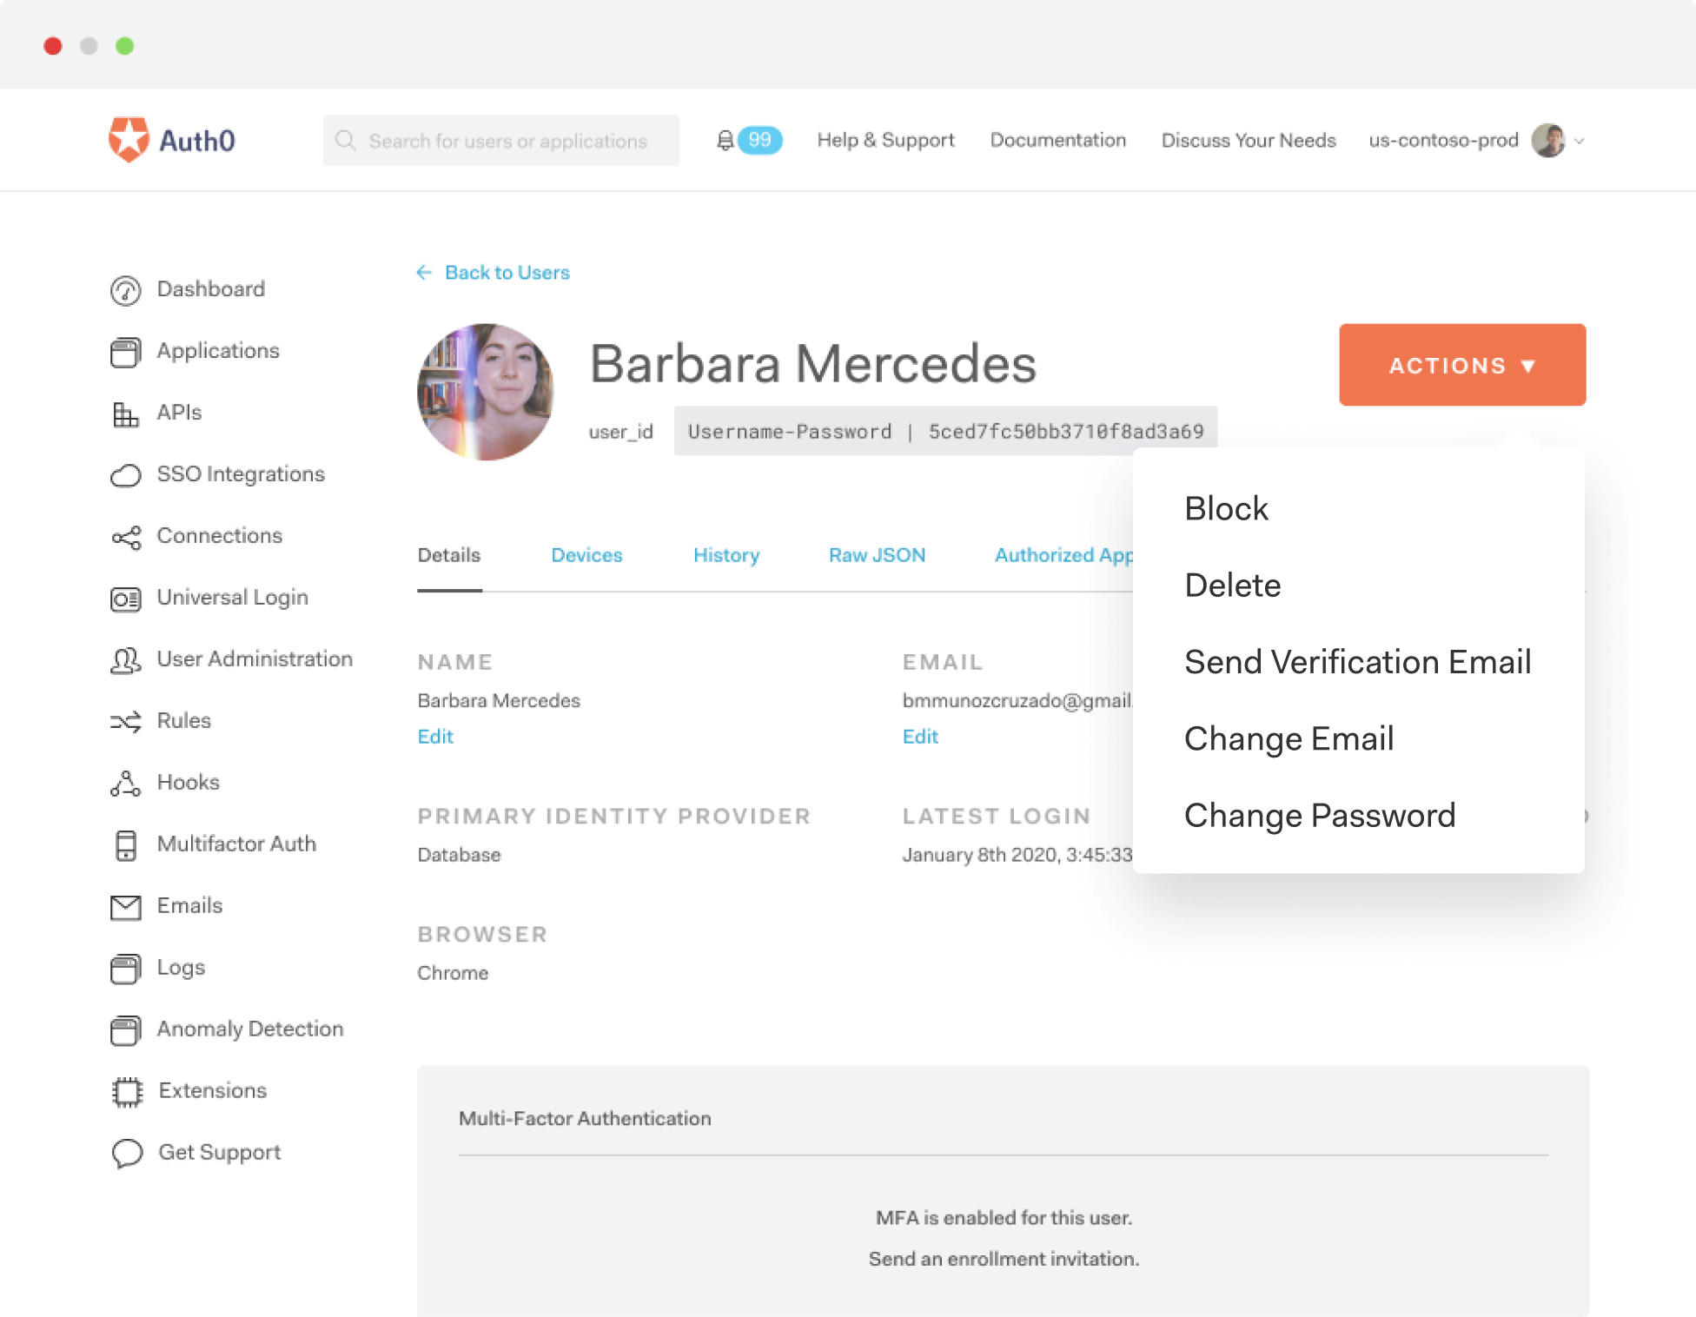Switch to the Devices tab
Image resolution: width=1696 pixels, height=1317 pixels.
(588, 554)
